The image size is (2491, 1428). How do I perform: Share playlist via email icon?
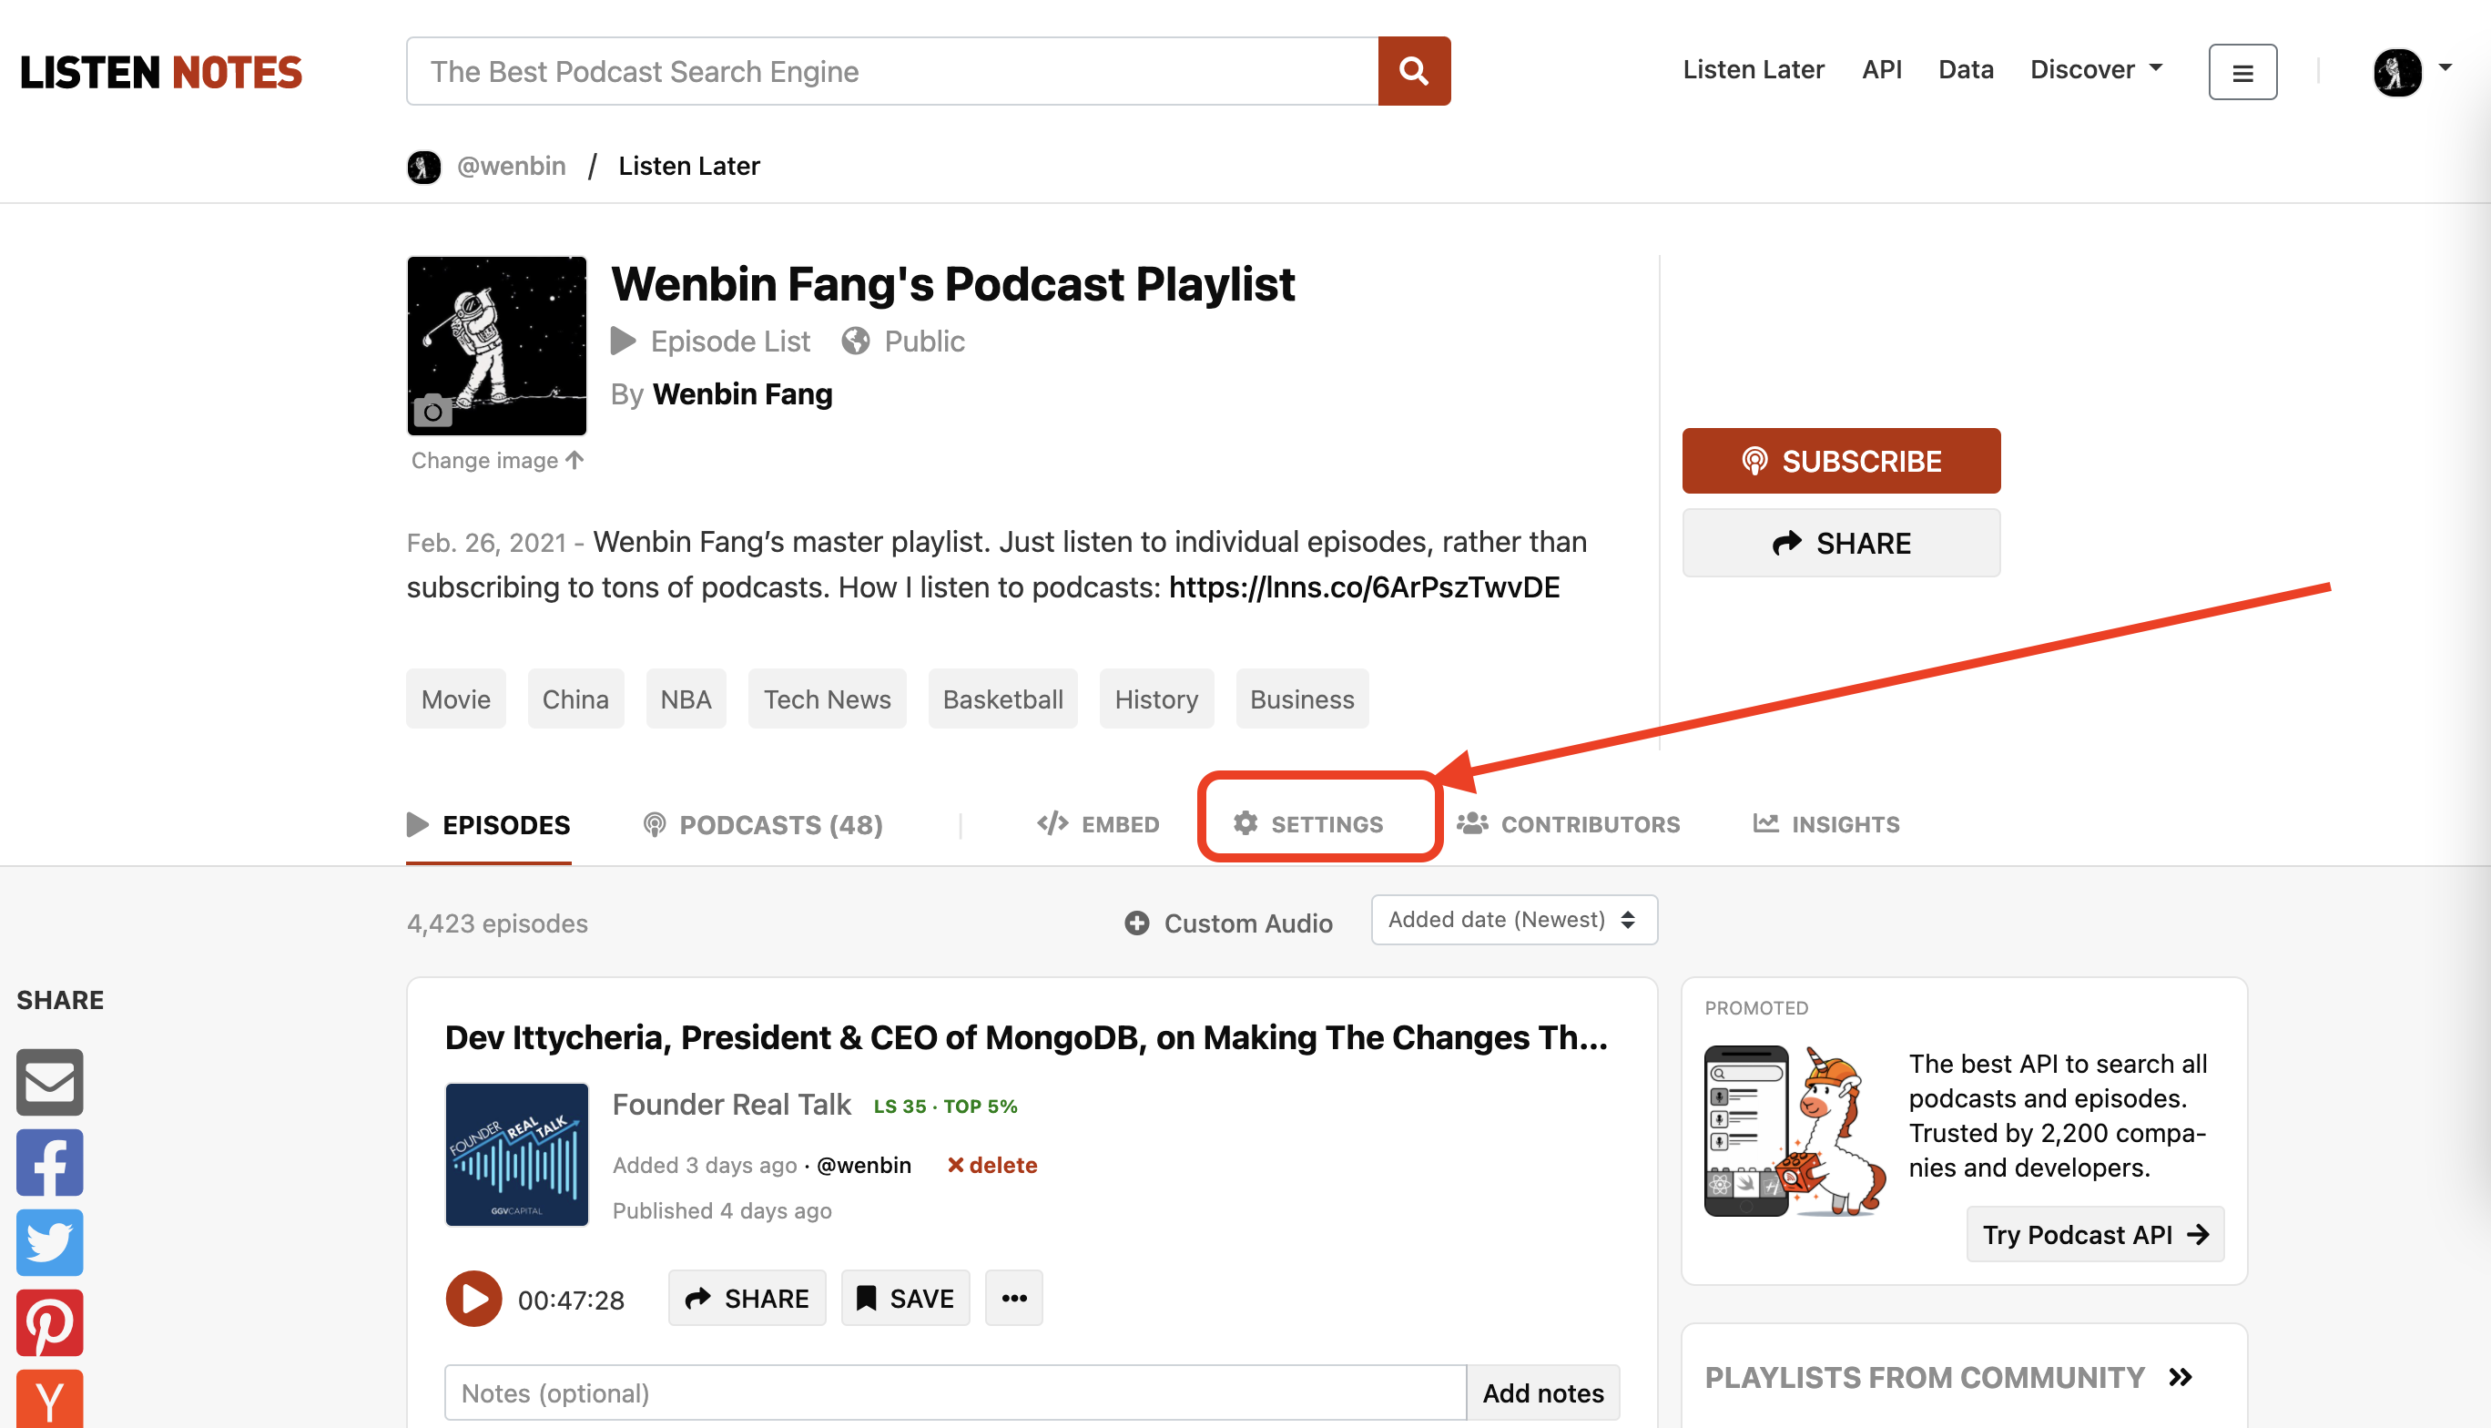click(x=49, y=1082)
